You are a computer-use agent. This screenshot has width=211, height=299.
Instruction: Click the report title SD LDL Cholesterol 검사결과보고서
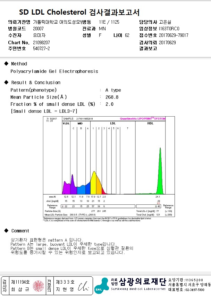[79, 12]
